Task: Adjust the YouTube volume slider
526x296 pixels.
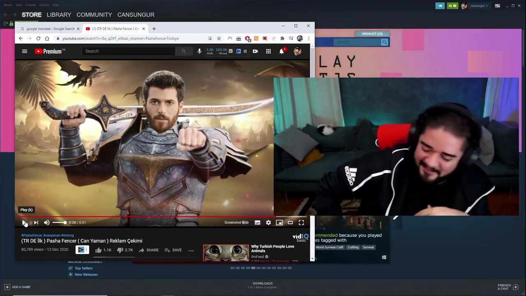Action: [x=60, y=222]
